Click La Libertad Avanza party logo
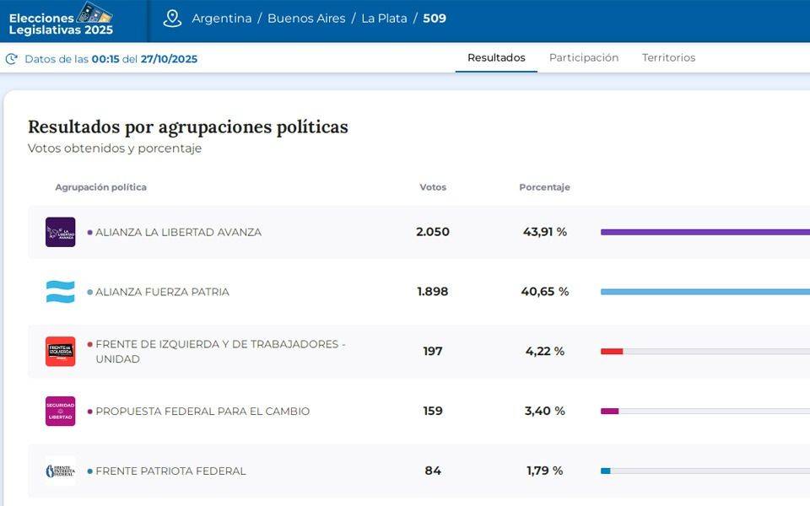Image resolution: width=810 pixels, height=506 pixels. pyautogui.click(x=60, y=232)
